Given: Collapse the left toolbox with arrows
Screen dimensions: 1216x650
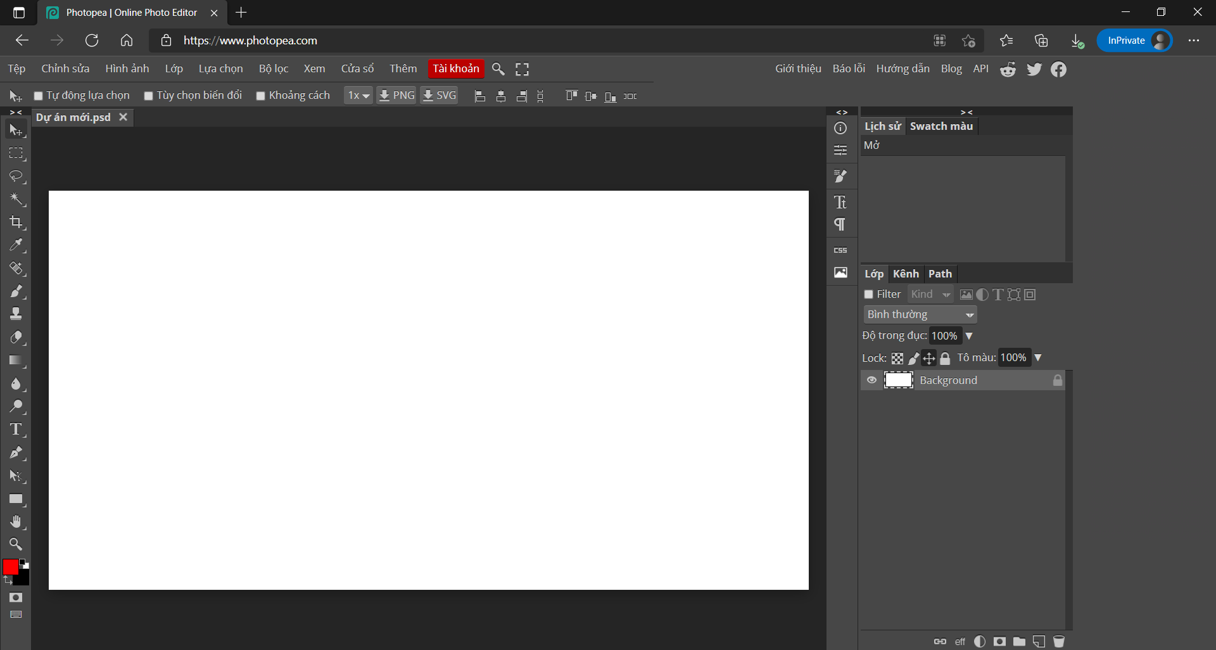Looking at the screenshot, I should pyautogui.click(x=16, y=112).
